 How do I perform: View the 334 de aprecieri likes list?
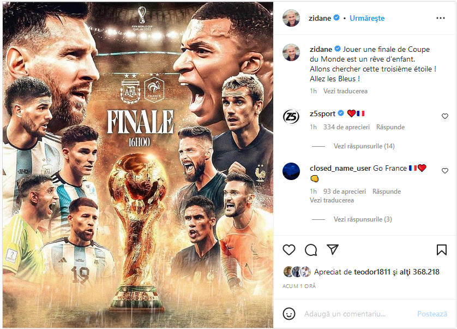[346, 127]
